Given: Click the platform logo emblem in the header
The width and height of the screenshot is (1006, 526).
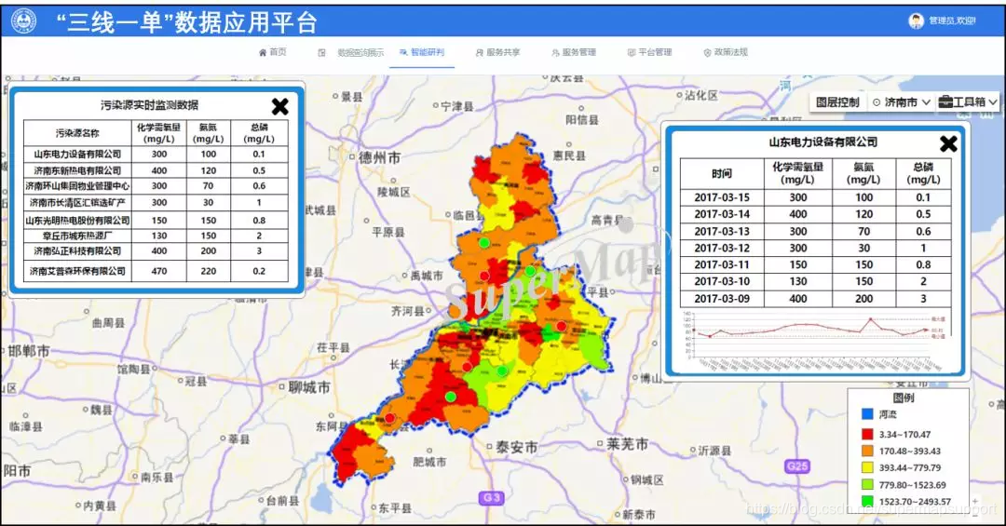Looking at the screenshot, I should (x=23, y=21).
